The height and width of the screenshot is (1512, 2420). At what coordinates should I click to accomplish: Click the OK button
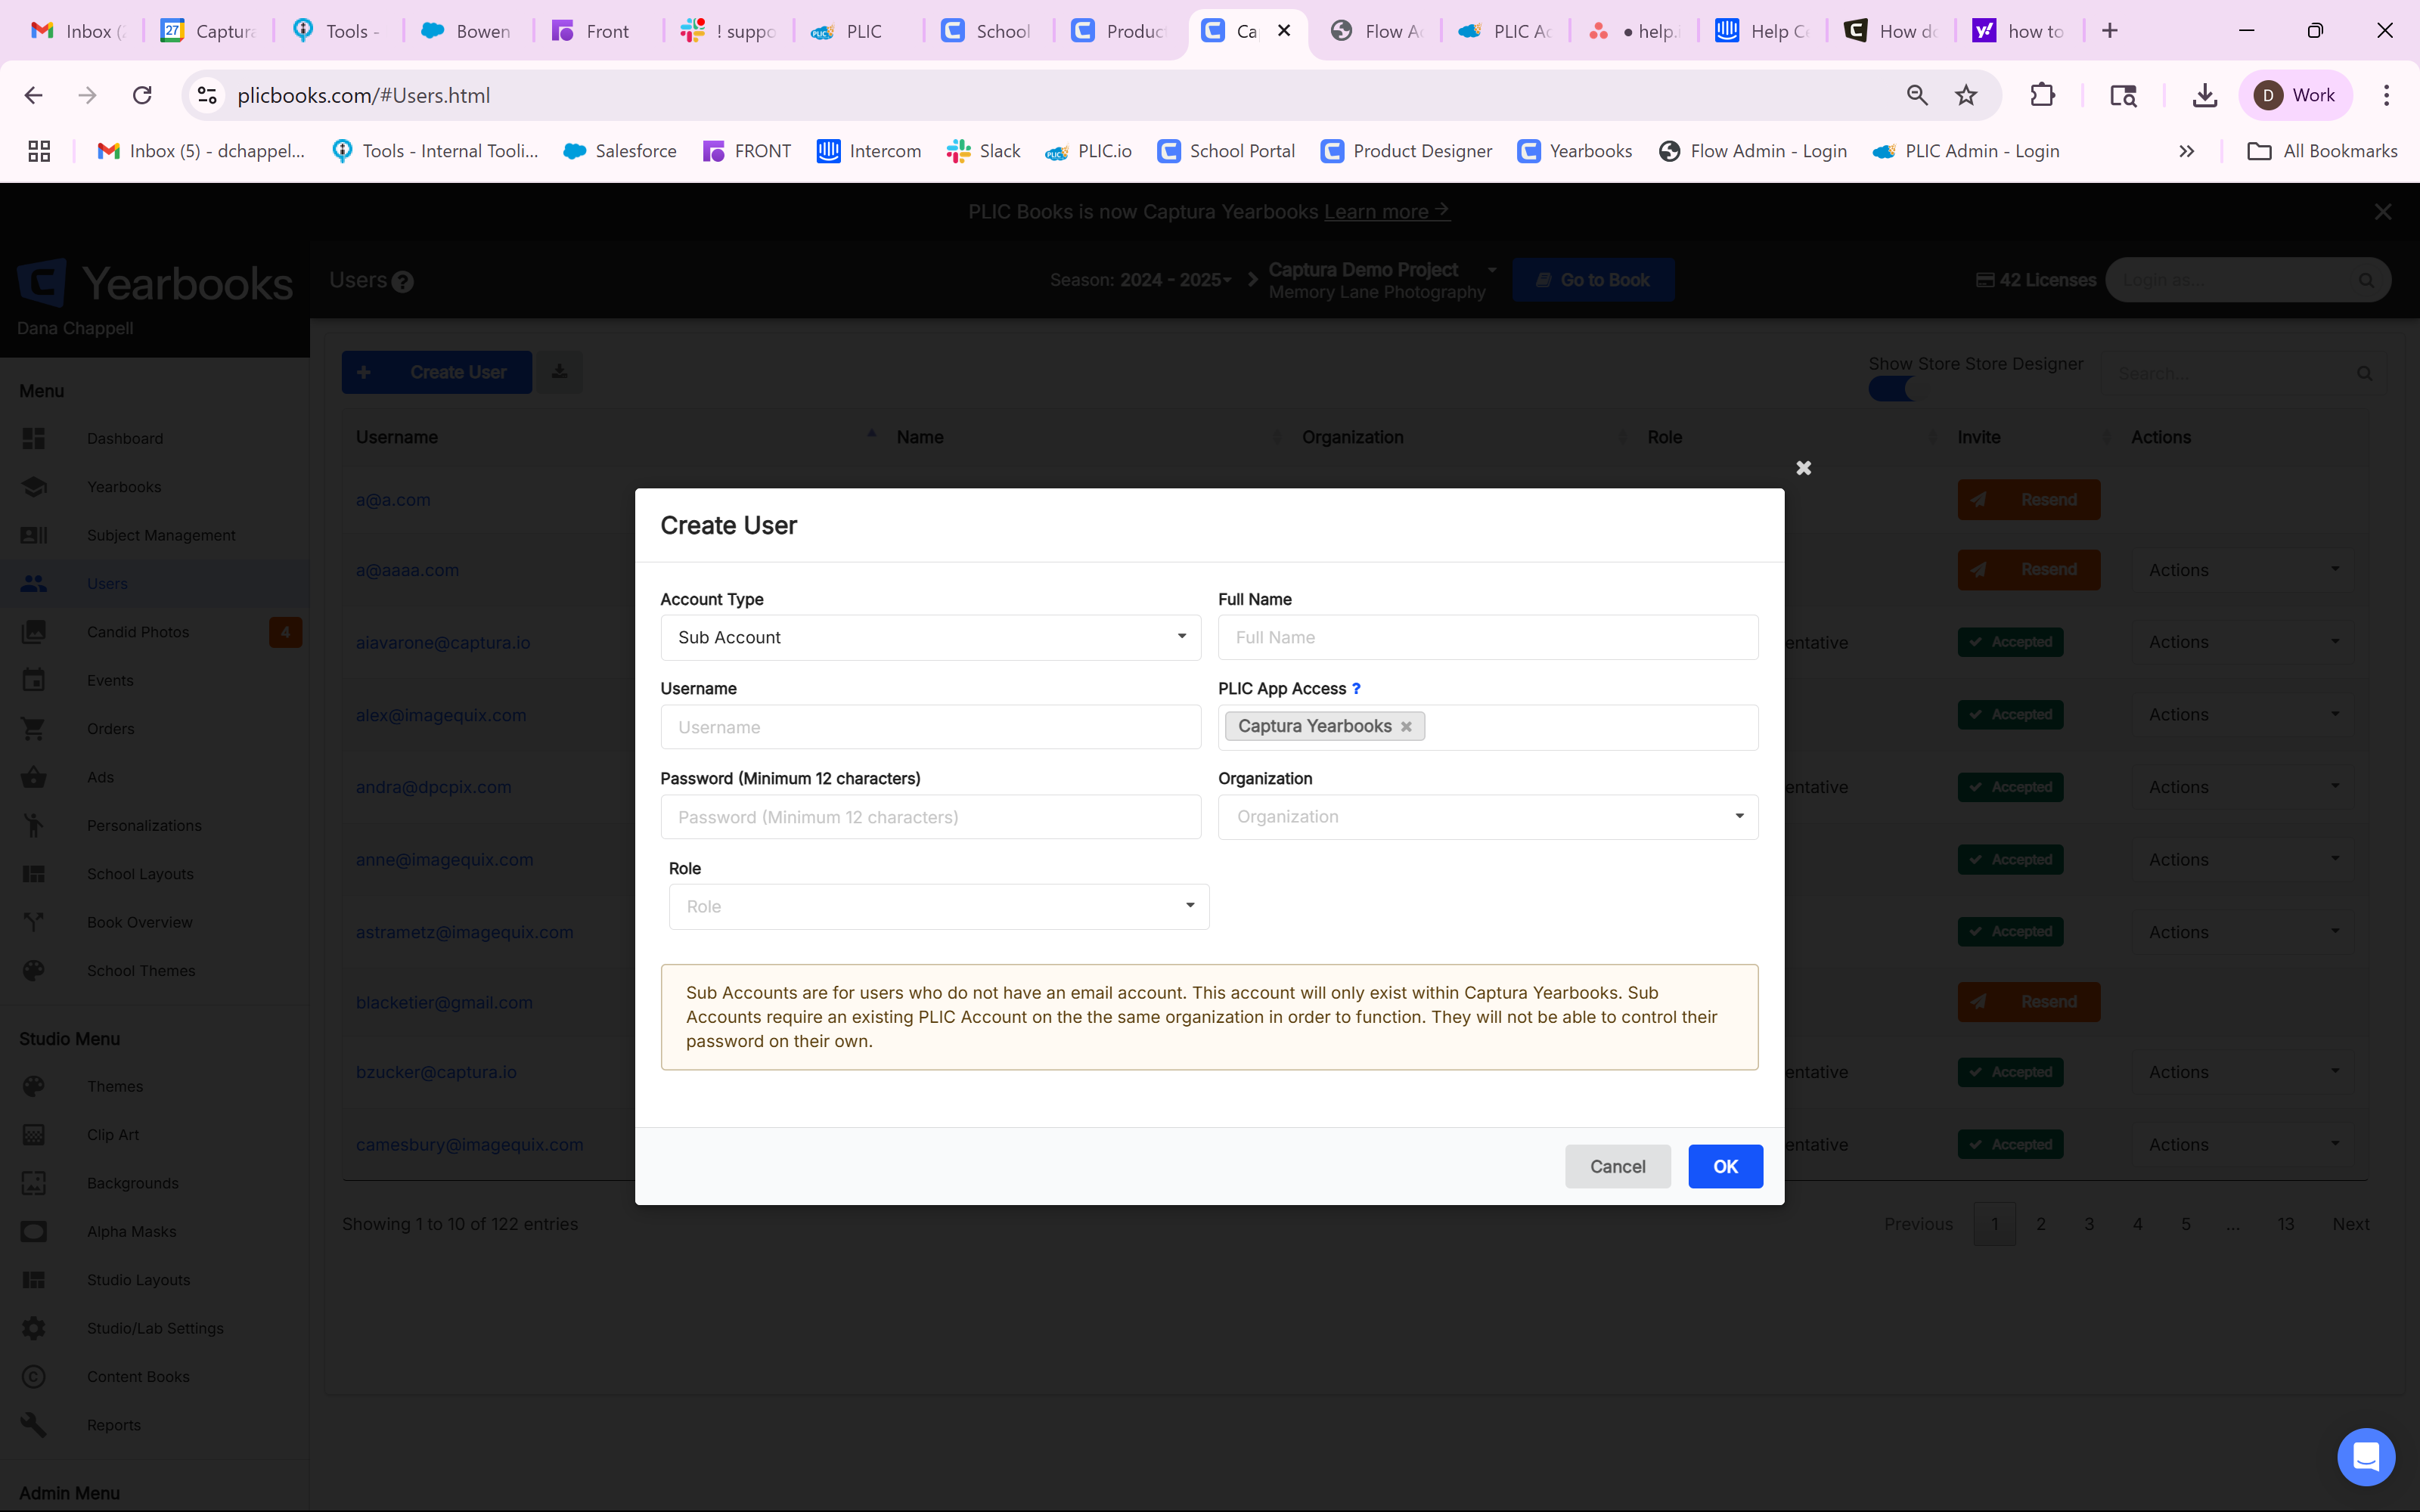[x=1725, y=1166]
